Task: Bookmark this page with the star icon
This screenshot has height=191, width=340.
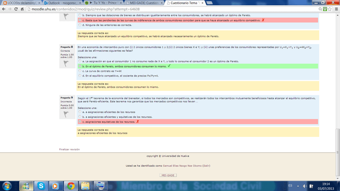Action: [330, 9]
